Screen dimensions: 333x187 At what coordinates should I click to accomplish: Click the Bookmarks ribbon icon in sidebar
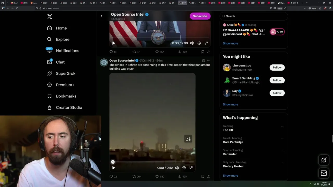coord(49,96)
